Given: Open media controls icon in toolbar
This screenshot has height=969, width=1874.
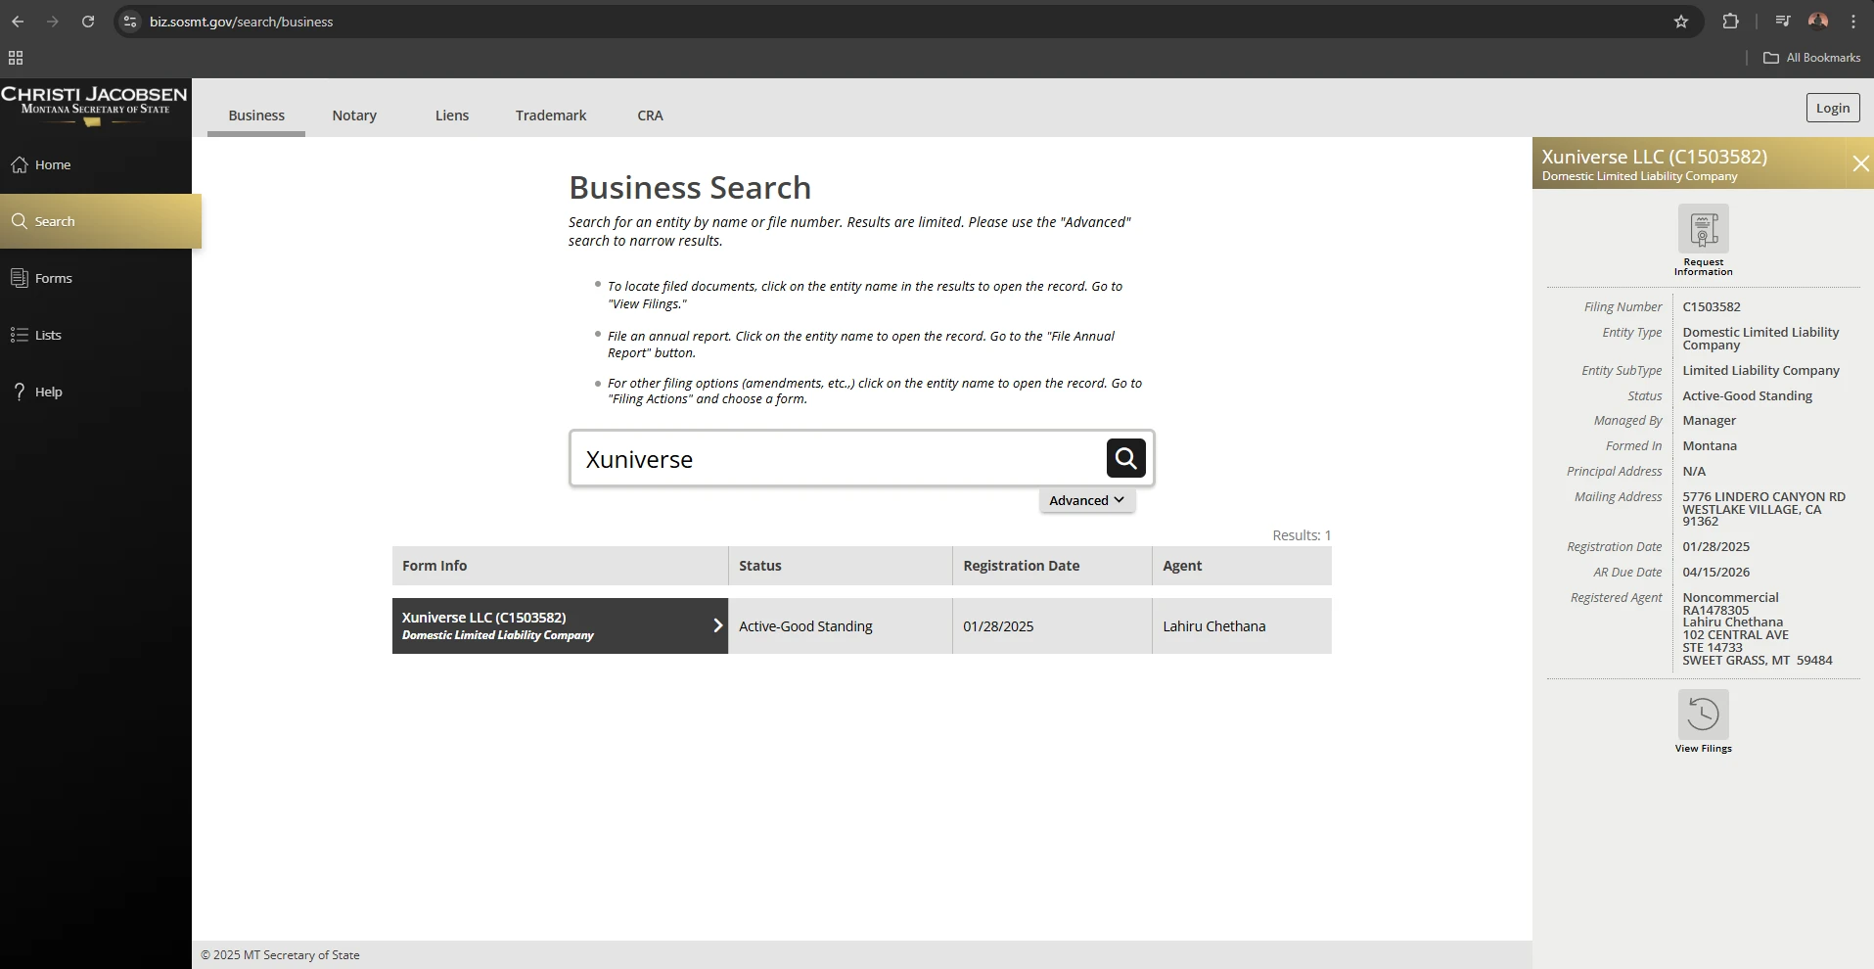Looking at the screenshot, I should point(1783,22).
